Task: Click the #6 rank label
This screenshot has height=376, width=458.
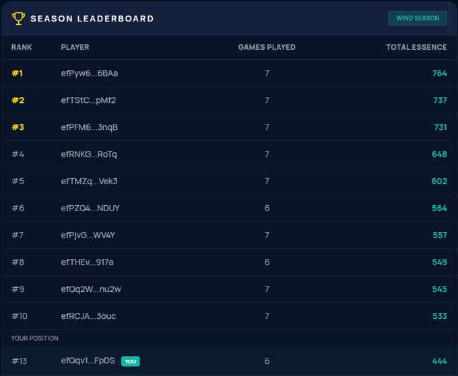Action: click(x=18, y=209)
